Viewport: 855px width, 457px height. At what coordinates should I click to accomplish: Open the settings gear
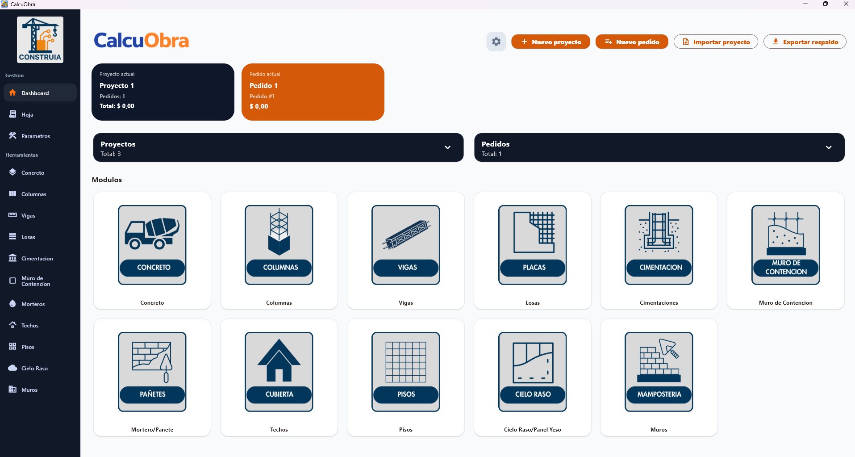(496, 42)
